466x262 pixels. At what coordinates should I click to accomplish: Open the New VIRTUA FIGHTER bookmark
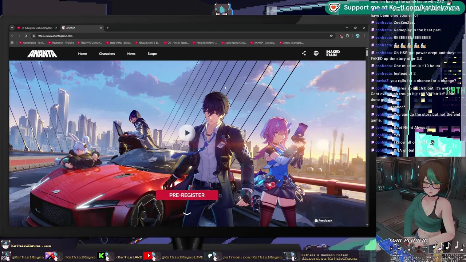coord(90,43)
